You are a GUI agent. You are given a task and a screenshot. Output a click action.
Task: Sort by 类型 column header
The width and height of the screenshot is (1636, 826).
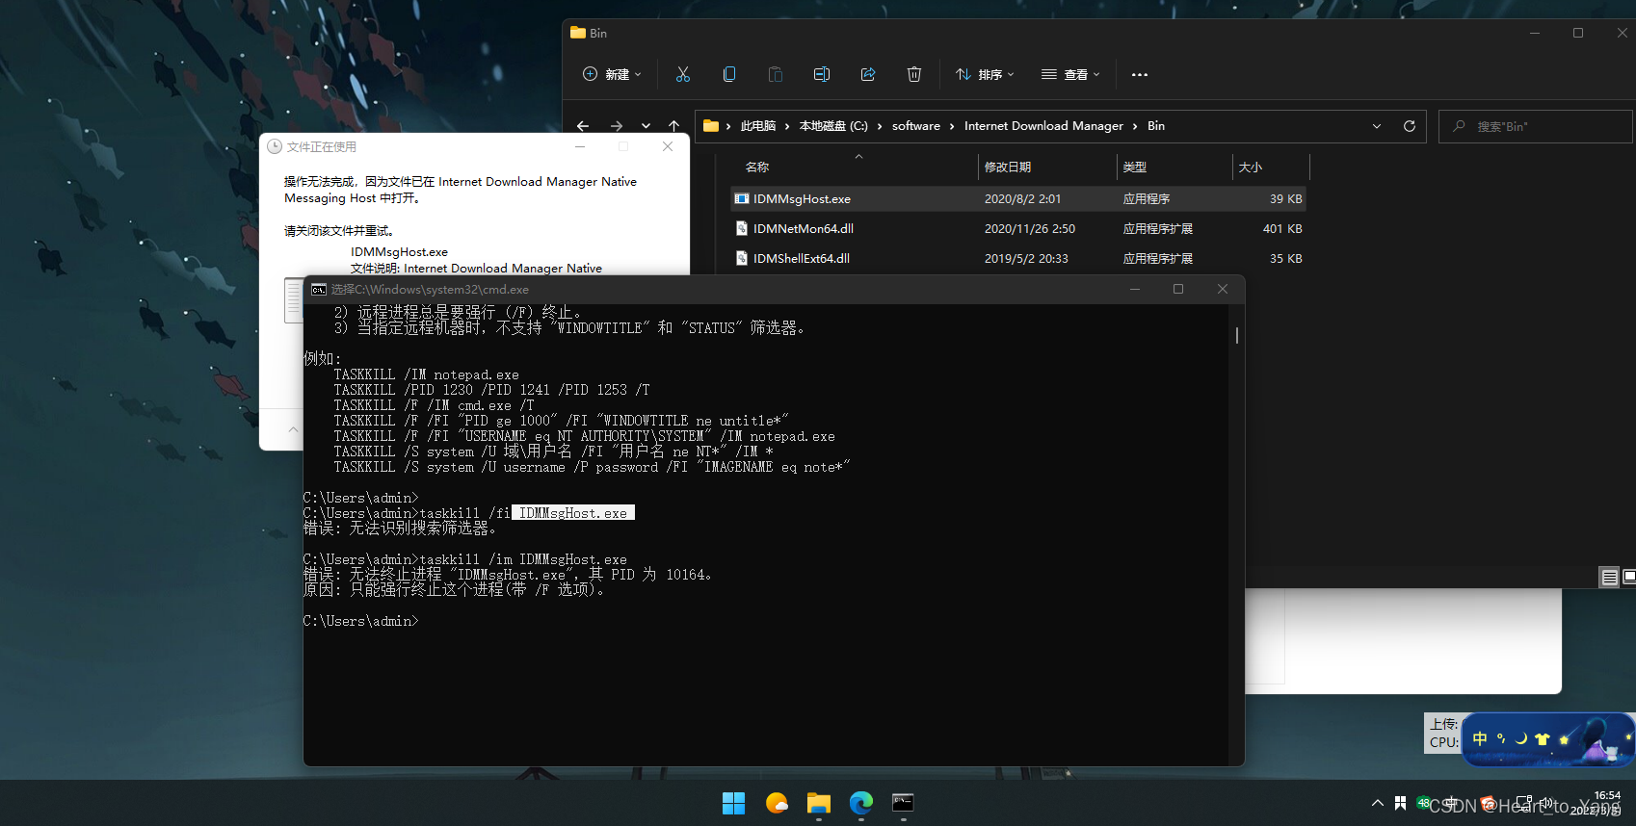[1135, 167]
